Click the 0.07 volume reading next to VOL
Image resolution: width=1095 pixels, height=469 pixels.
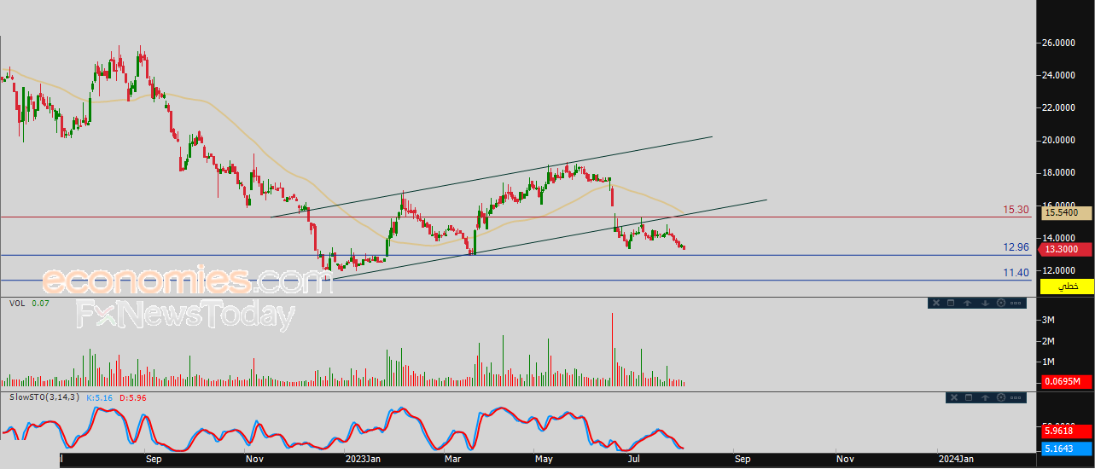41,303
